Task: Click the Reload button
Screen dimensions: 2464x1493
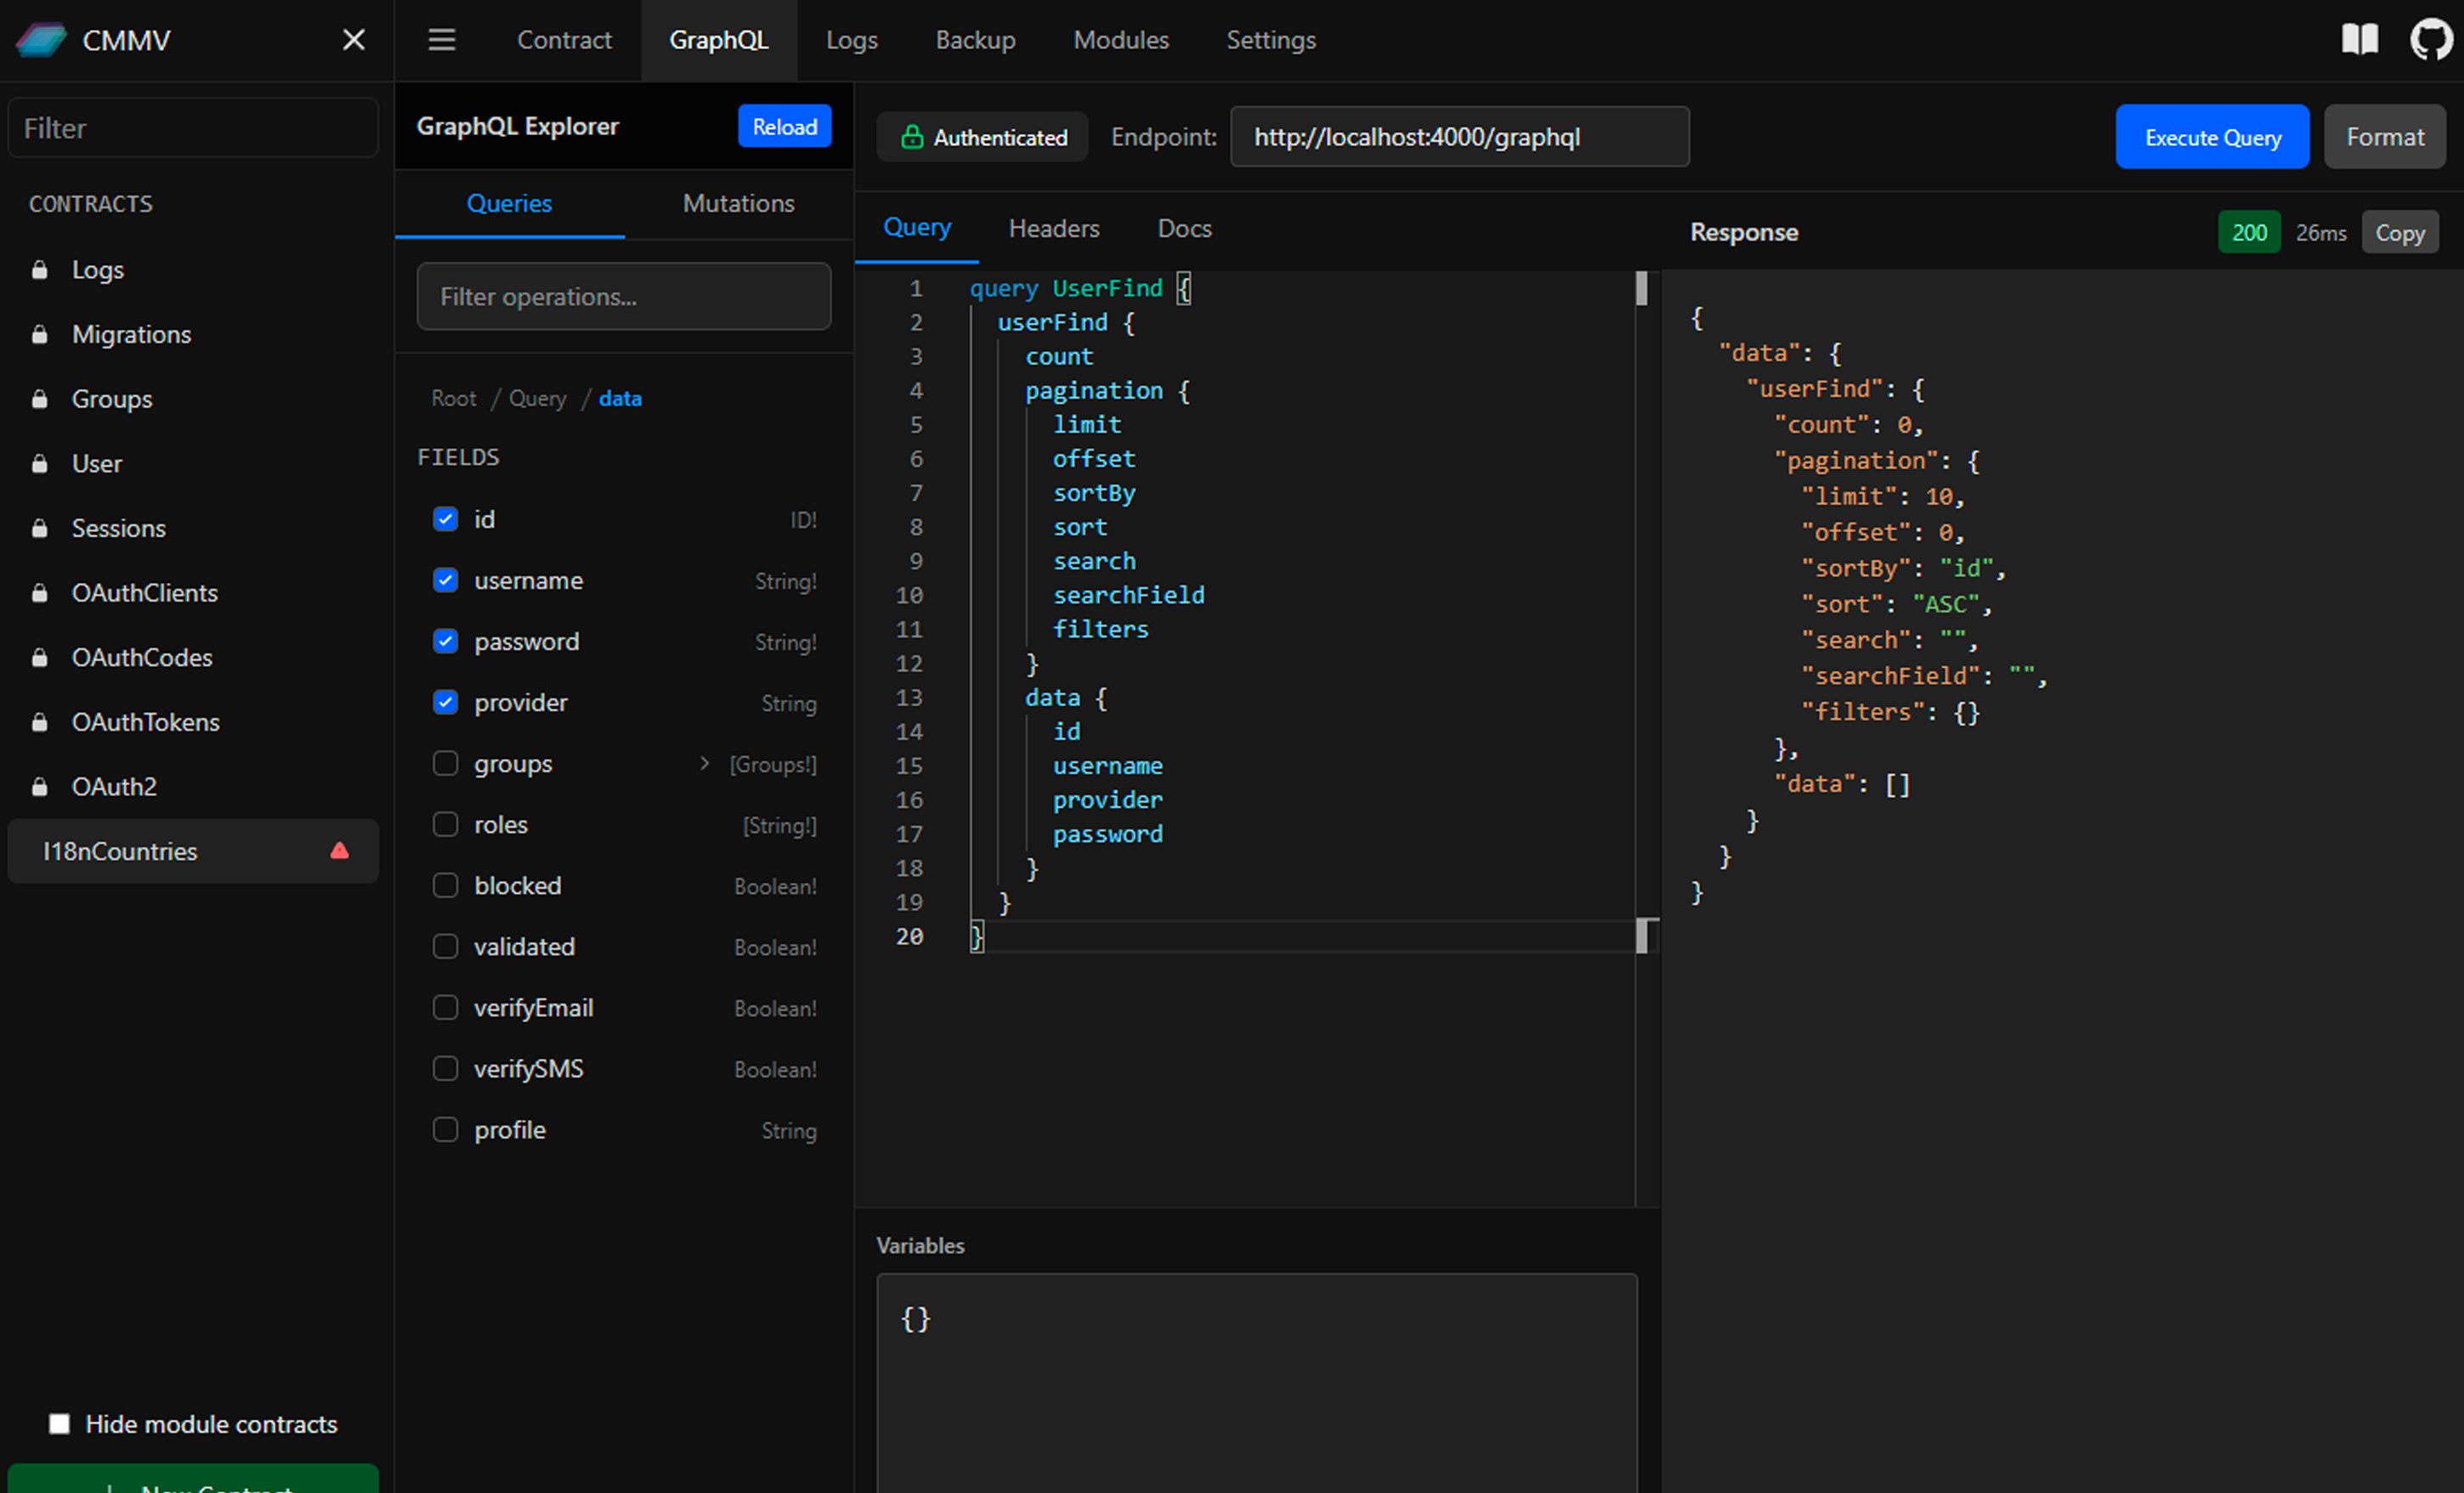Action: coord(785,126)
